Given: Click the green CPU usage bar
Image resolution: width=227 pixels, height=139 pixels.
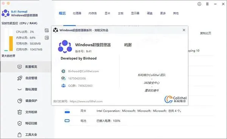Looking at the screenshot, I should 6,50.
